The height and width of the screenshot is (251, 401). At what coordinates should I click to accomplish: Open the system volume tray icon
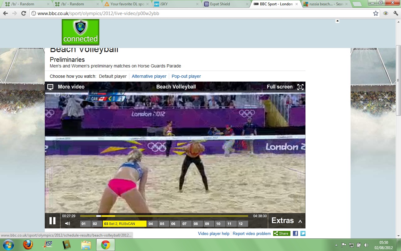tap(366, 245)
